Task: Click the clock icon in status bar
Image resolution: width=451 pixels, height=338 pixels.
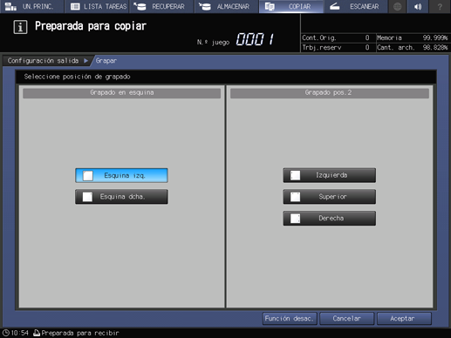Action: click(6, 333)
